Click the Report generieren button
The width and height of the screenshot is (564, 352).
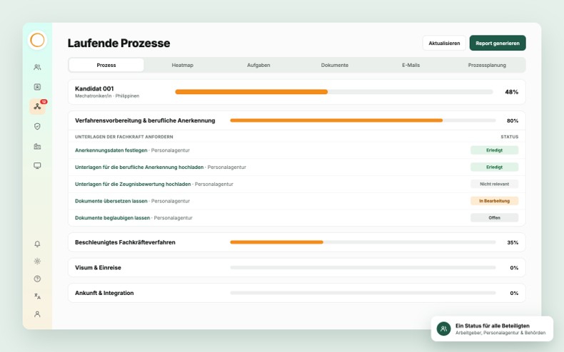tap(498, 43)
